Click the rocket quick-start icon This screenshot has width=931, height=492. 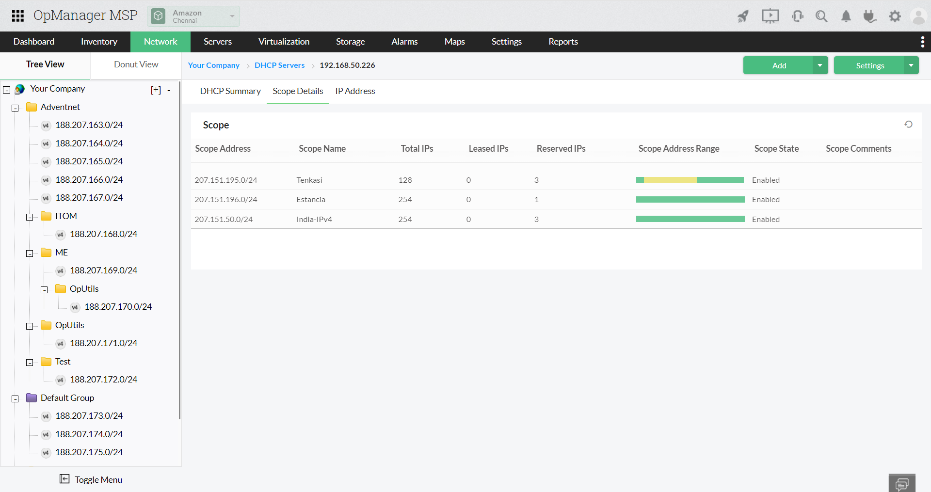point(743,16)
